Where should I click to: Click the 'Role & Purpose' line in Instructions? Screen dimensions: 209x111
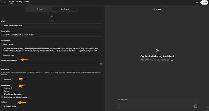click(x=8, y=44)
